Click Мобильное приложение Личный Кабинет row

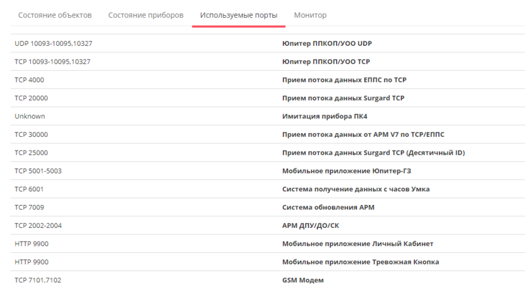(268, 244)
